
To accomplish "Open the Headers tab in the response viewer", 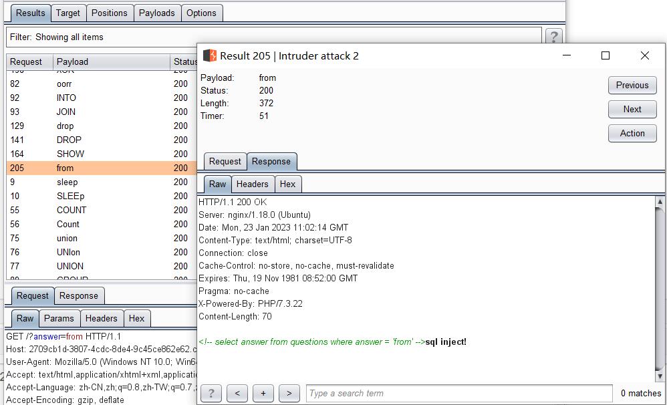I will click(x=252, y=184).
